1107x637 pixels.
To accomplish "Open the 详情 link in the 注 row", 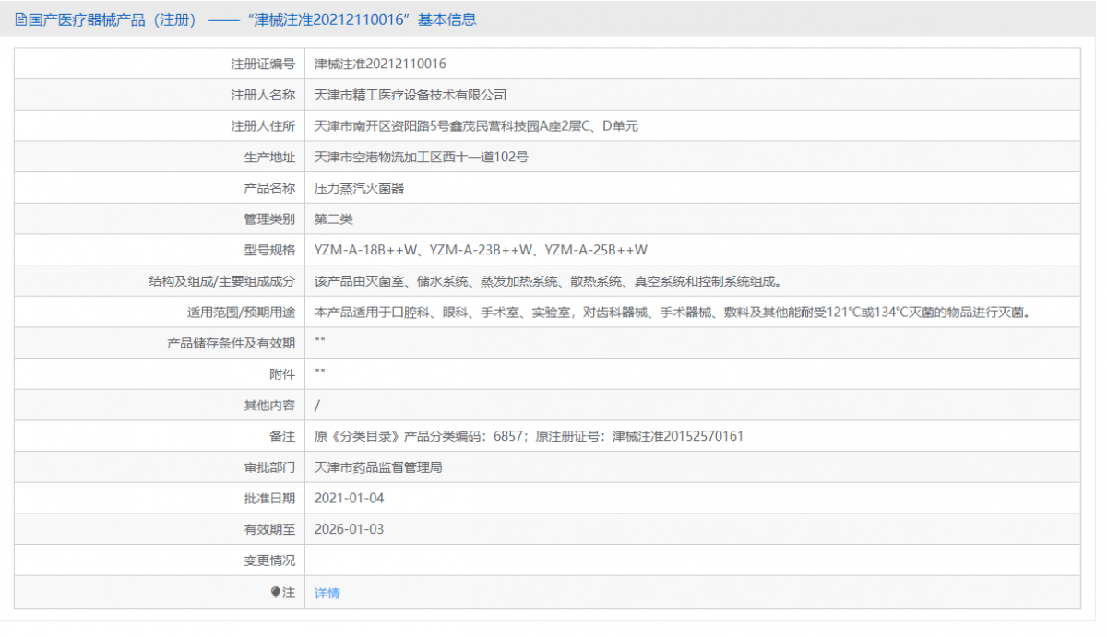I will coord(327,594).
